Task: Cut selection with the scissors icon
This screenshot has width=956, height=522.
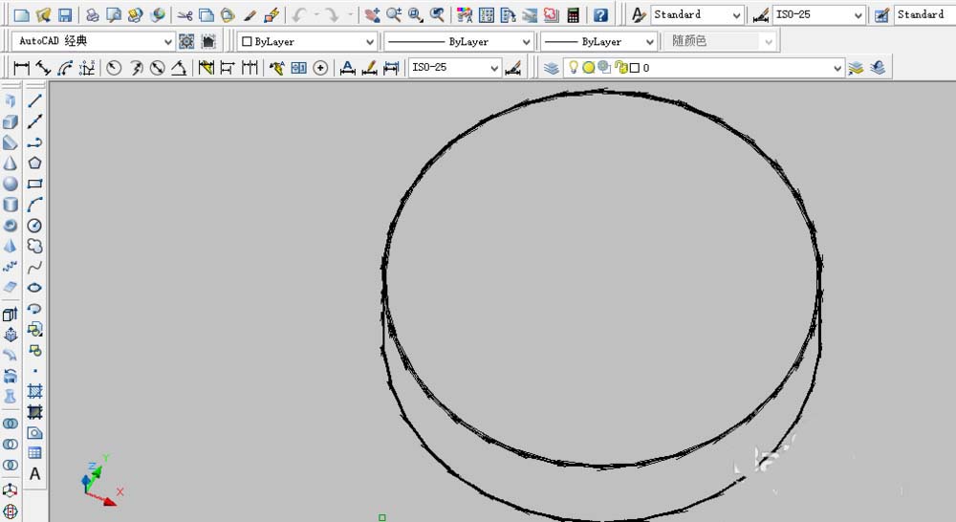Action: click(185, 14)
